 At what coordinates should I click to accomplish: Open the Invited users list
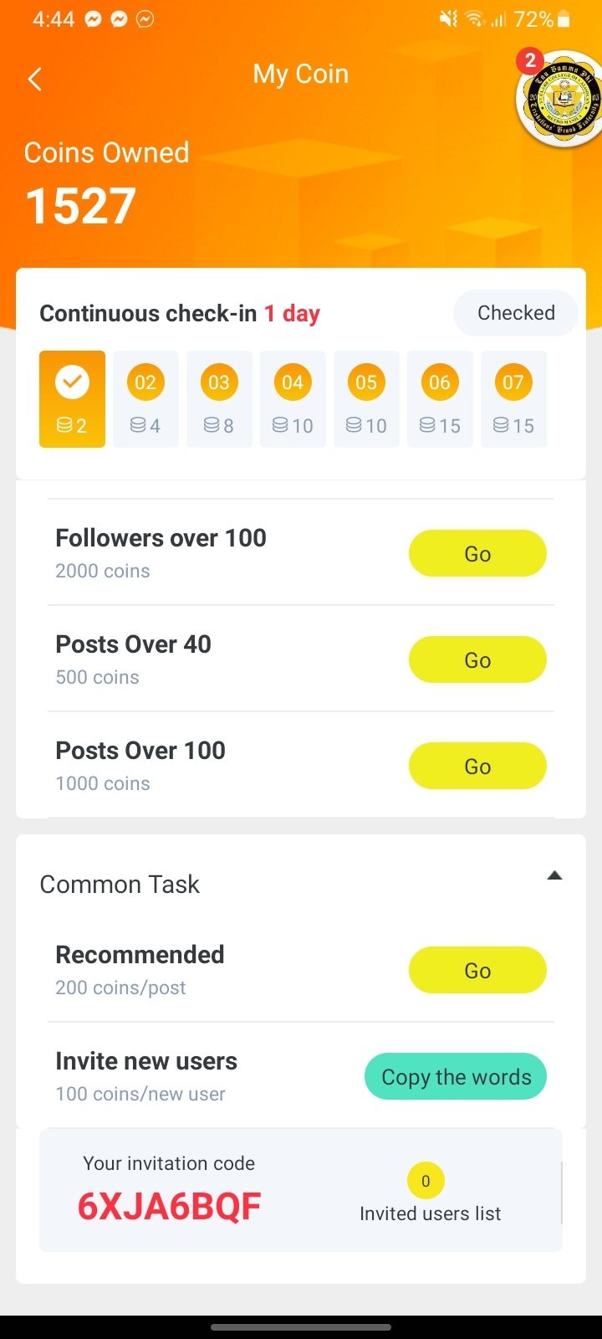pos(430,1213)
